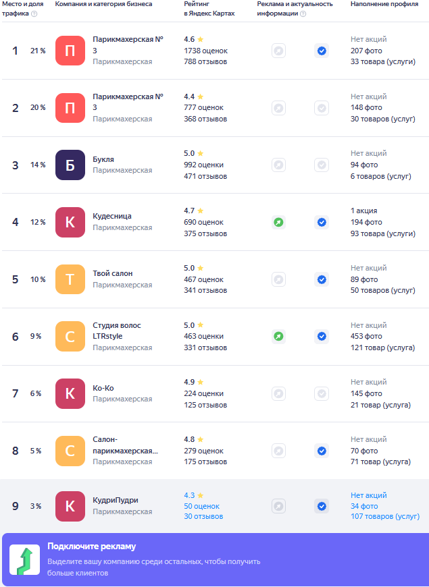Open the dark Б logo of Букля

point(70,165)
